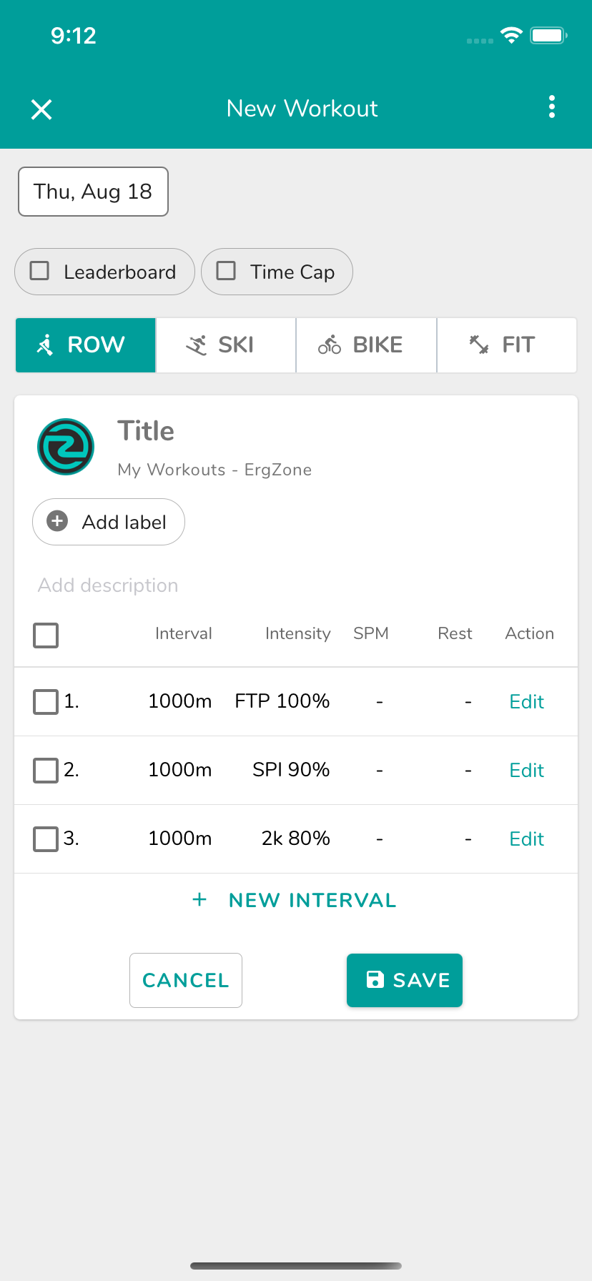Open the three-dot overflow menu
Viewport: 592px width, 1281px height.
[551, 107]
